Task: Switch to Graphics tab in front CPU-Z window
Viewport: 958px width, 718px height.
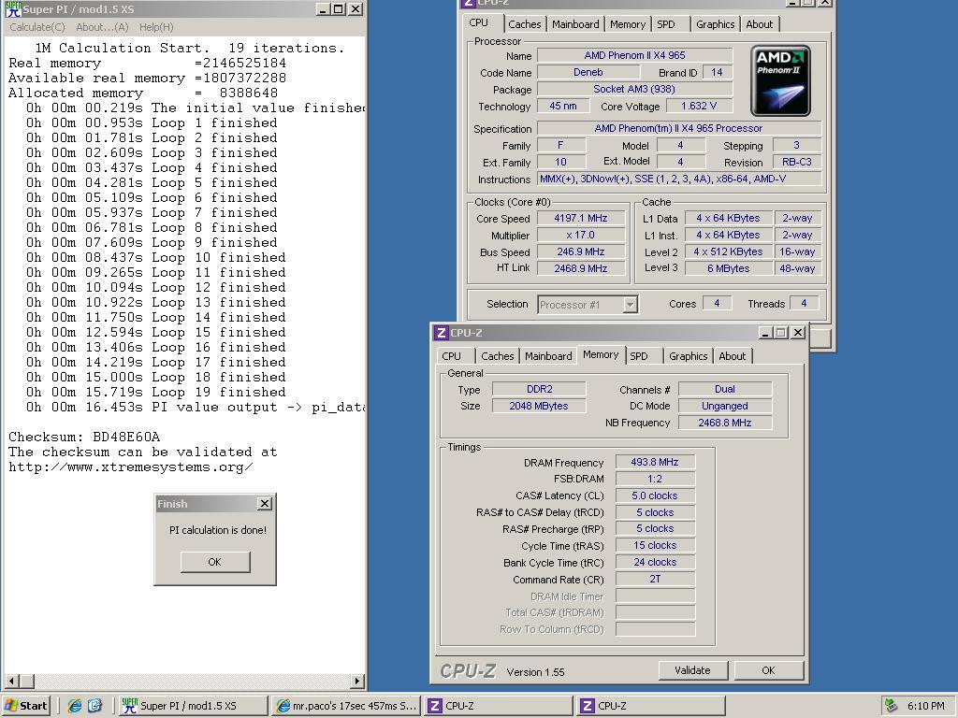Action: click(x=688, y=356)
